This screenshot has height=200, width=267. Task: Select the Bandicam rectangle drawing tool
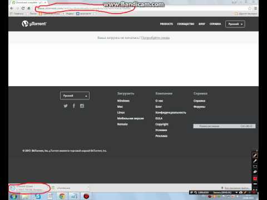tap(255, 166)
